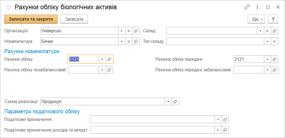Open Рахунок обліку позабалансовий account card
The width and height of the screenshot is (285, 138).
[x=109, y=70]
